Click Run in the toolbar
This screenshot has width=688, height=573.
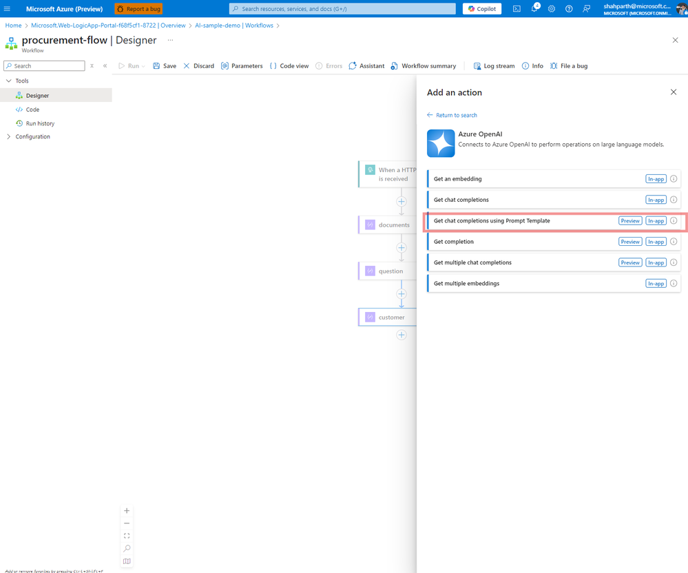129,66
